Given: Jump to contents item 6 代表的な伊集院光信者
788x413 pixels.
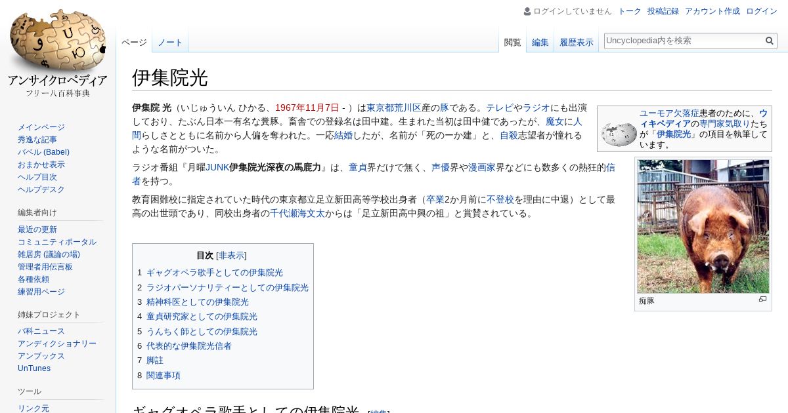Looking at the screenshot, I should coord(185,346).
